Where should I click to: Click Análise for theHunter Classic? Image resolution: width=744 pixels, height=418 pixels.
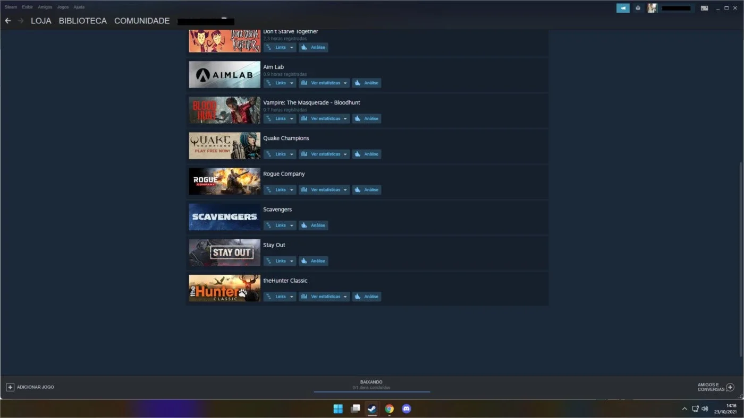(367, 297)
